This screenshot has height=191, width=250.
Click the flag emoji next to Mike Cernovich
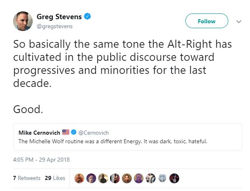[66, 133]
